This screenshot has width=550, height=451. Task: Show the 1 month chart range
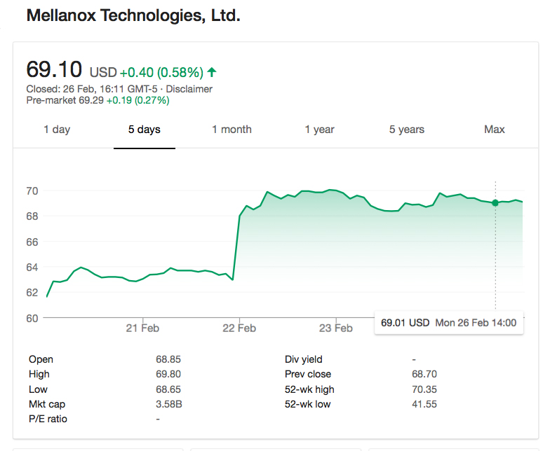(232, 130)
